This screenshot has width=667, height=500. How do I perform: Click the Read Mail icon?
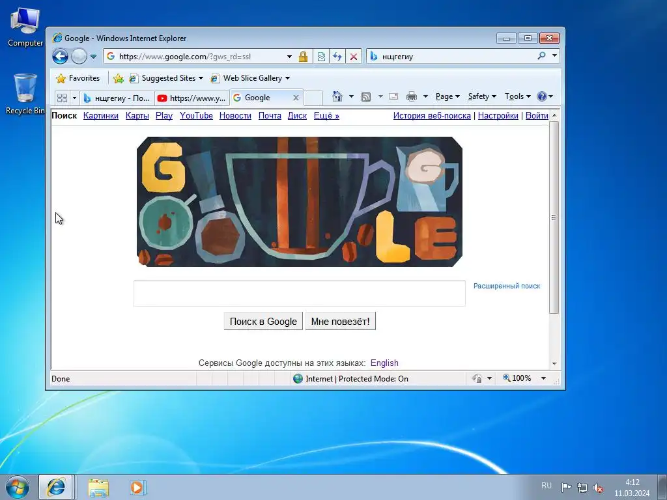click(393, 96)
